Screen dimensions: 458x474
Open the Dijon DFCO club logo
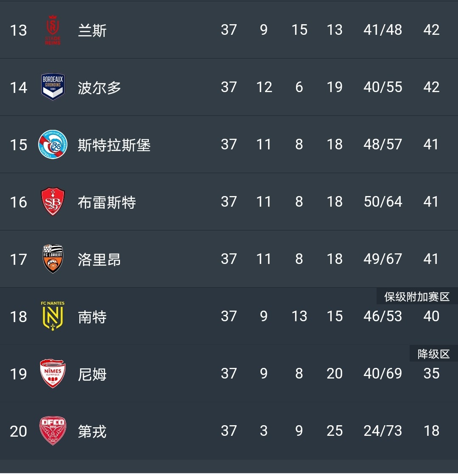coord(53,431)
